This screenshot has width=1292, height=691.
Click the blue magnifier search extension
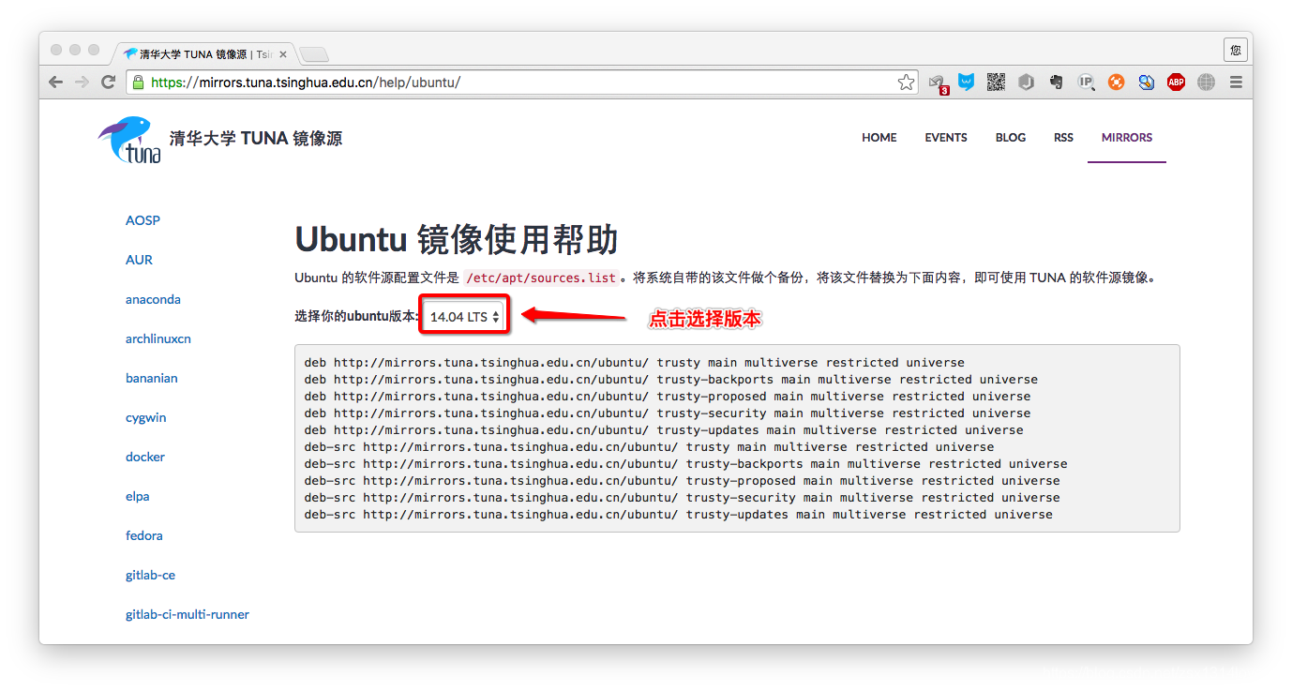pyautogui.click(x=1146, y=83)
